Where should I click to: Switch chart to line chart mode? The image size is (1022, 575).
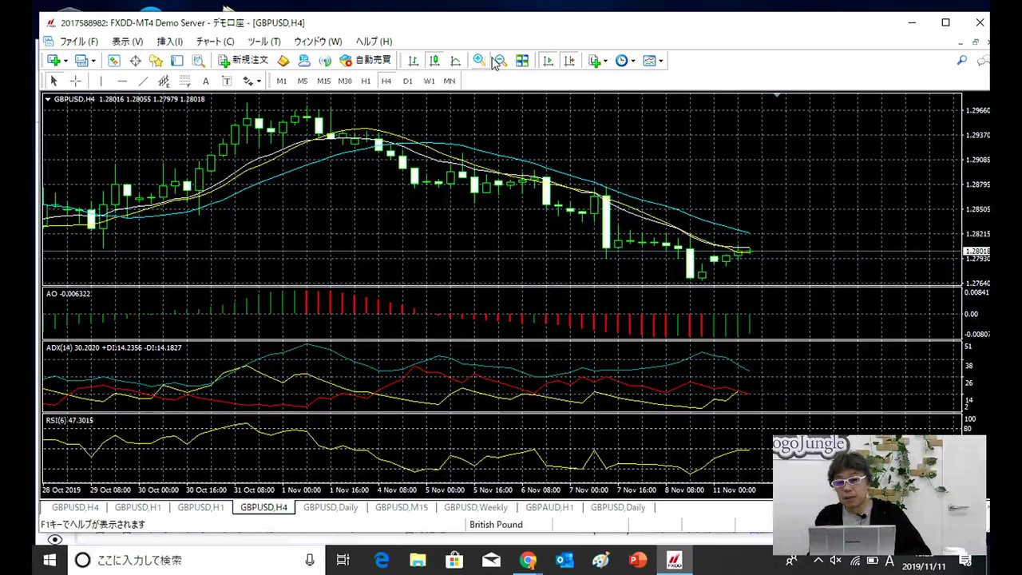click(x=455, y=61)
